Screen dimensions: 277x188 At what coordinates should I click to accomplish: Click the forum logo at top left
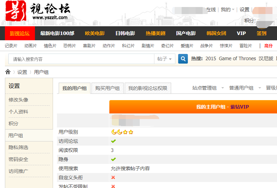tap(38, 11)
